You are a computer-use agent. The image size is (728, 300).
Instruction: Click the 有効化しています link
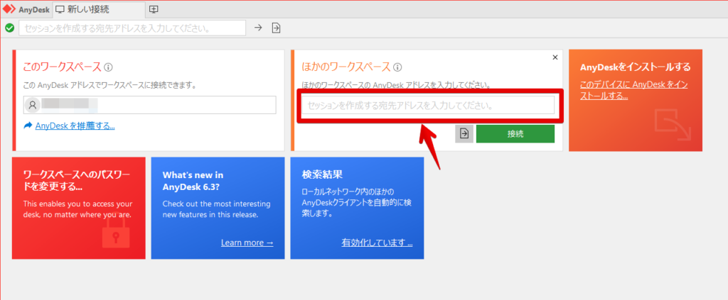tap(377, 243)
